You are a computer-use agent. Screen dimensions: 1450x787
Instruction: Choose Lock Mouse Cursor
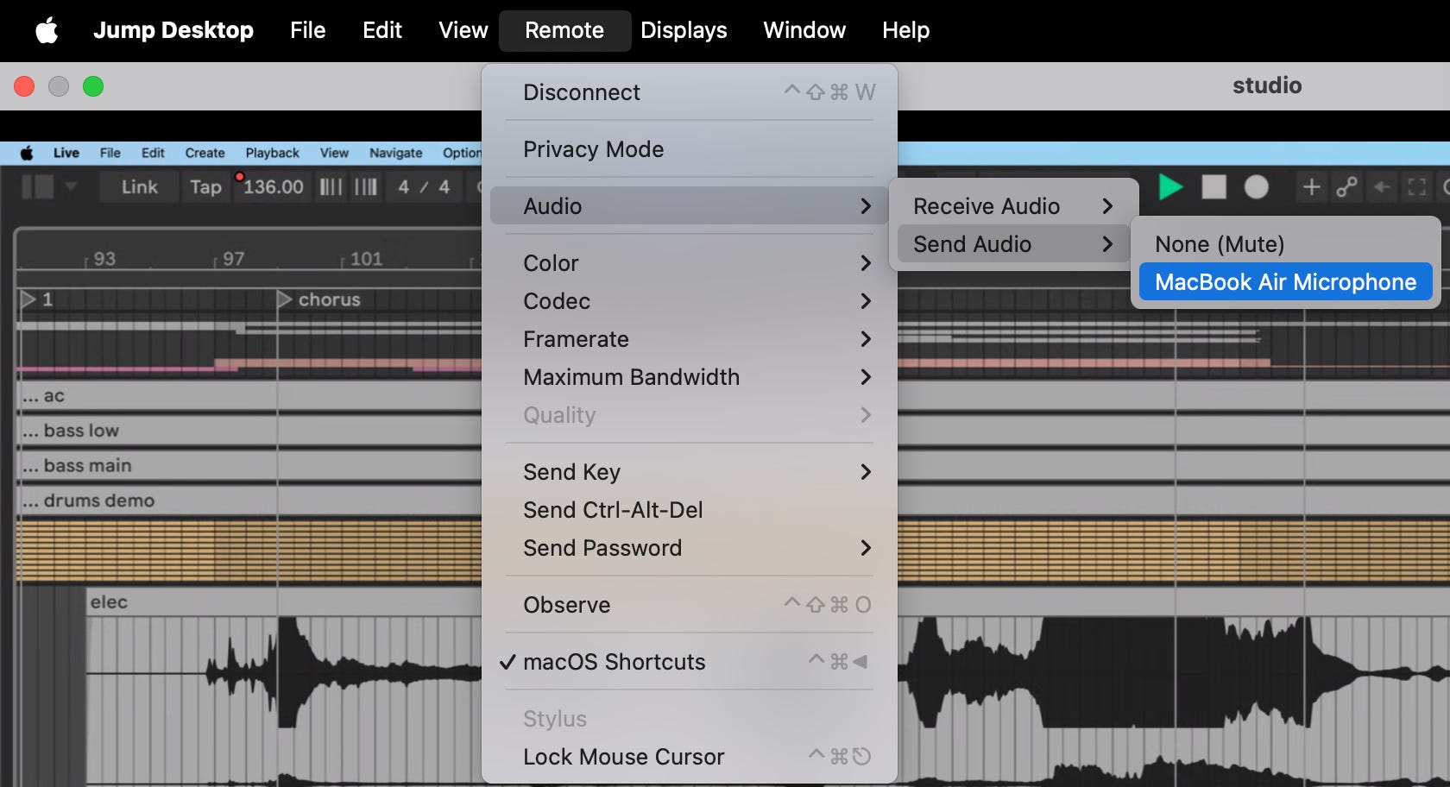(690, 757)
